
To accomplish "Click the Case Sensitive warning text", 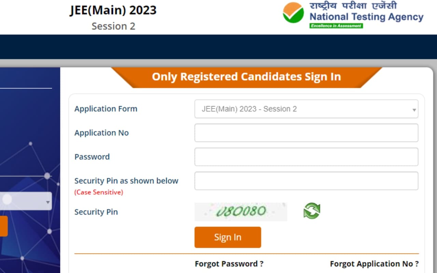I will click(x=98, y=192).
